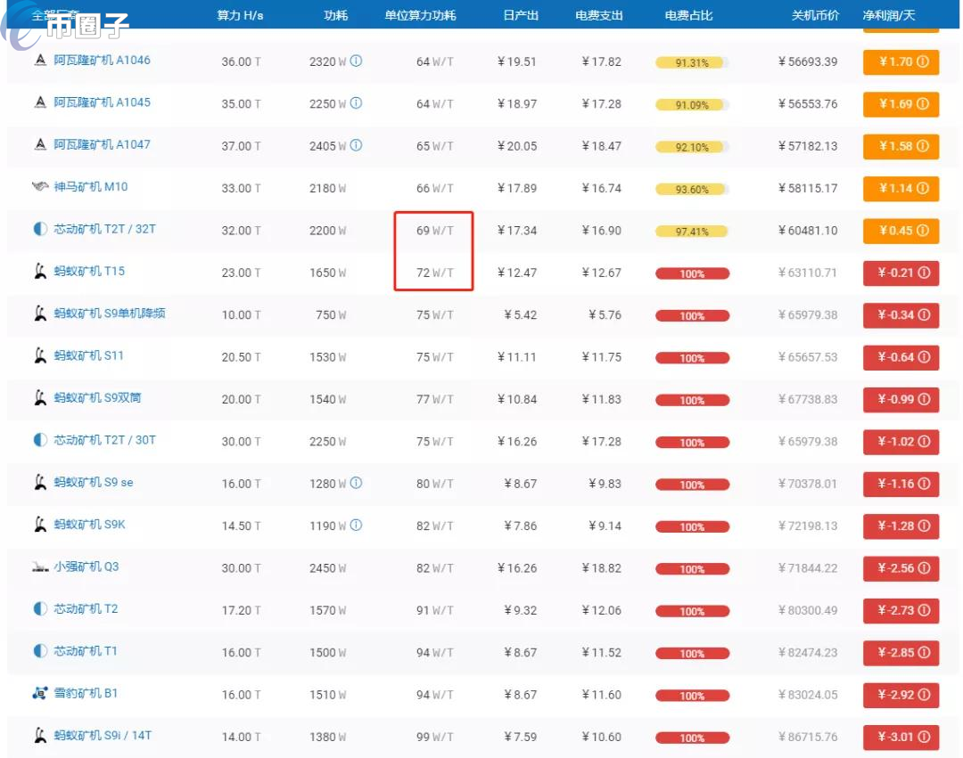Open 芯动矿机 T2T / 30T link
This screenshot has width=963, height=758.
click(x=105, y=440)
